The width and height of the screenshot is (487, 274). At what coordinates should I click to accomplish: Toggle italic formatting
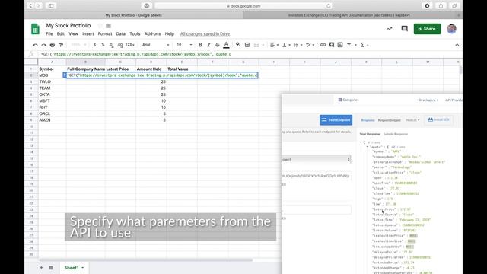point(208,45)
